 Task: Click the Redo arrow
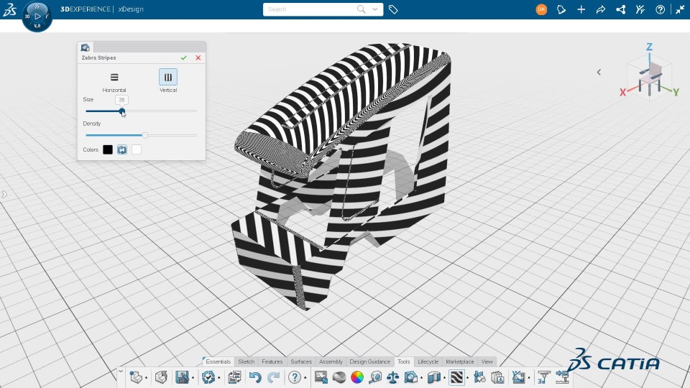(x=274, y=377)
